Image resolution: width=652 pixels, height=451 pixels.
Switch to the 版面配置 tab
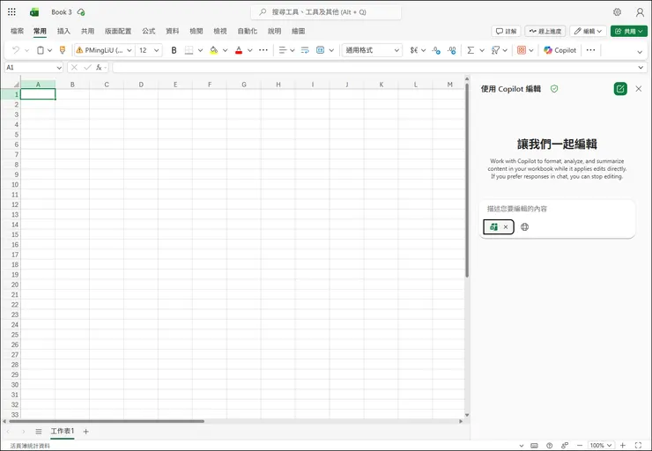point(118,31)
